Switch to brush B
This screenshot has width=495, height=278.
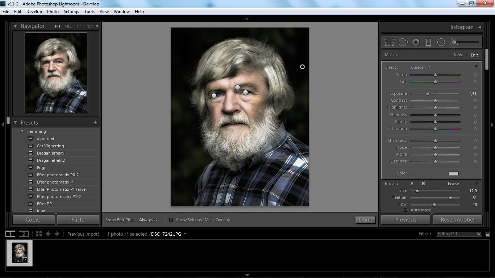[423, 184]
